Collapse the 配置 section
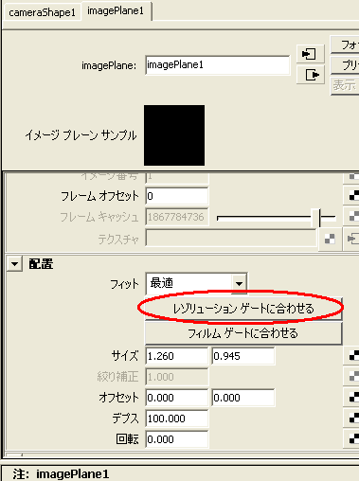This screenshot has height=481, width=359. [14, 264]
